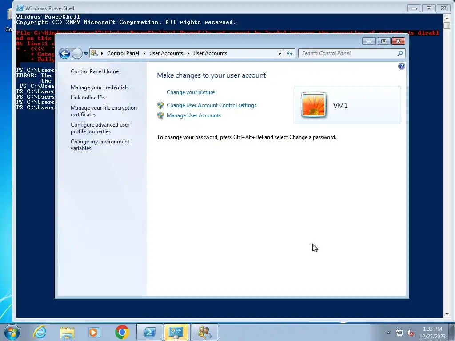
Task: Click shield icon beside Manage User Accounts
Action: click(x=160, y=115)
